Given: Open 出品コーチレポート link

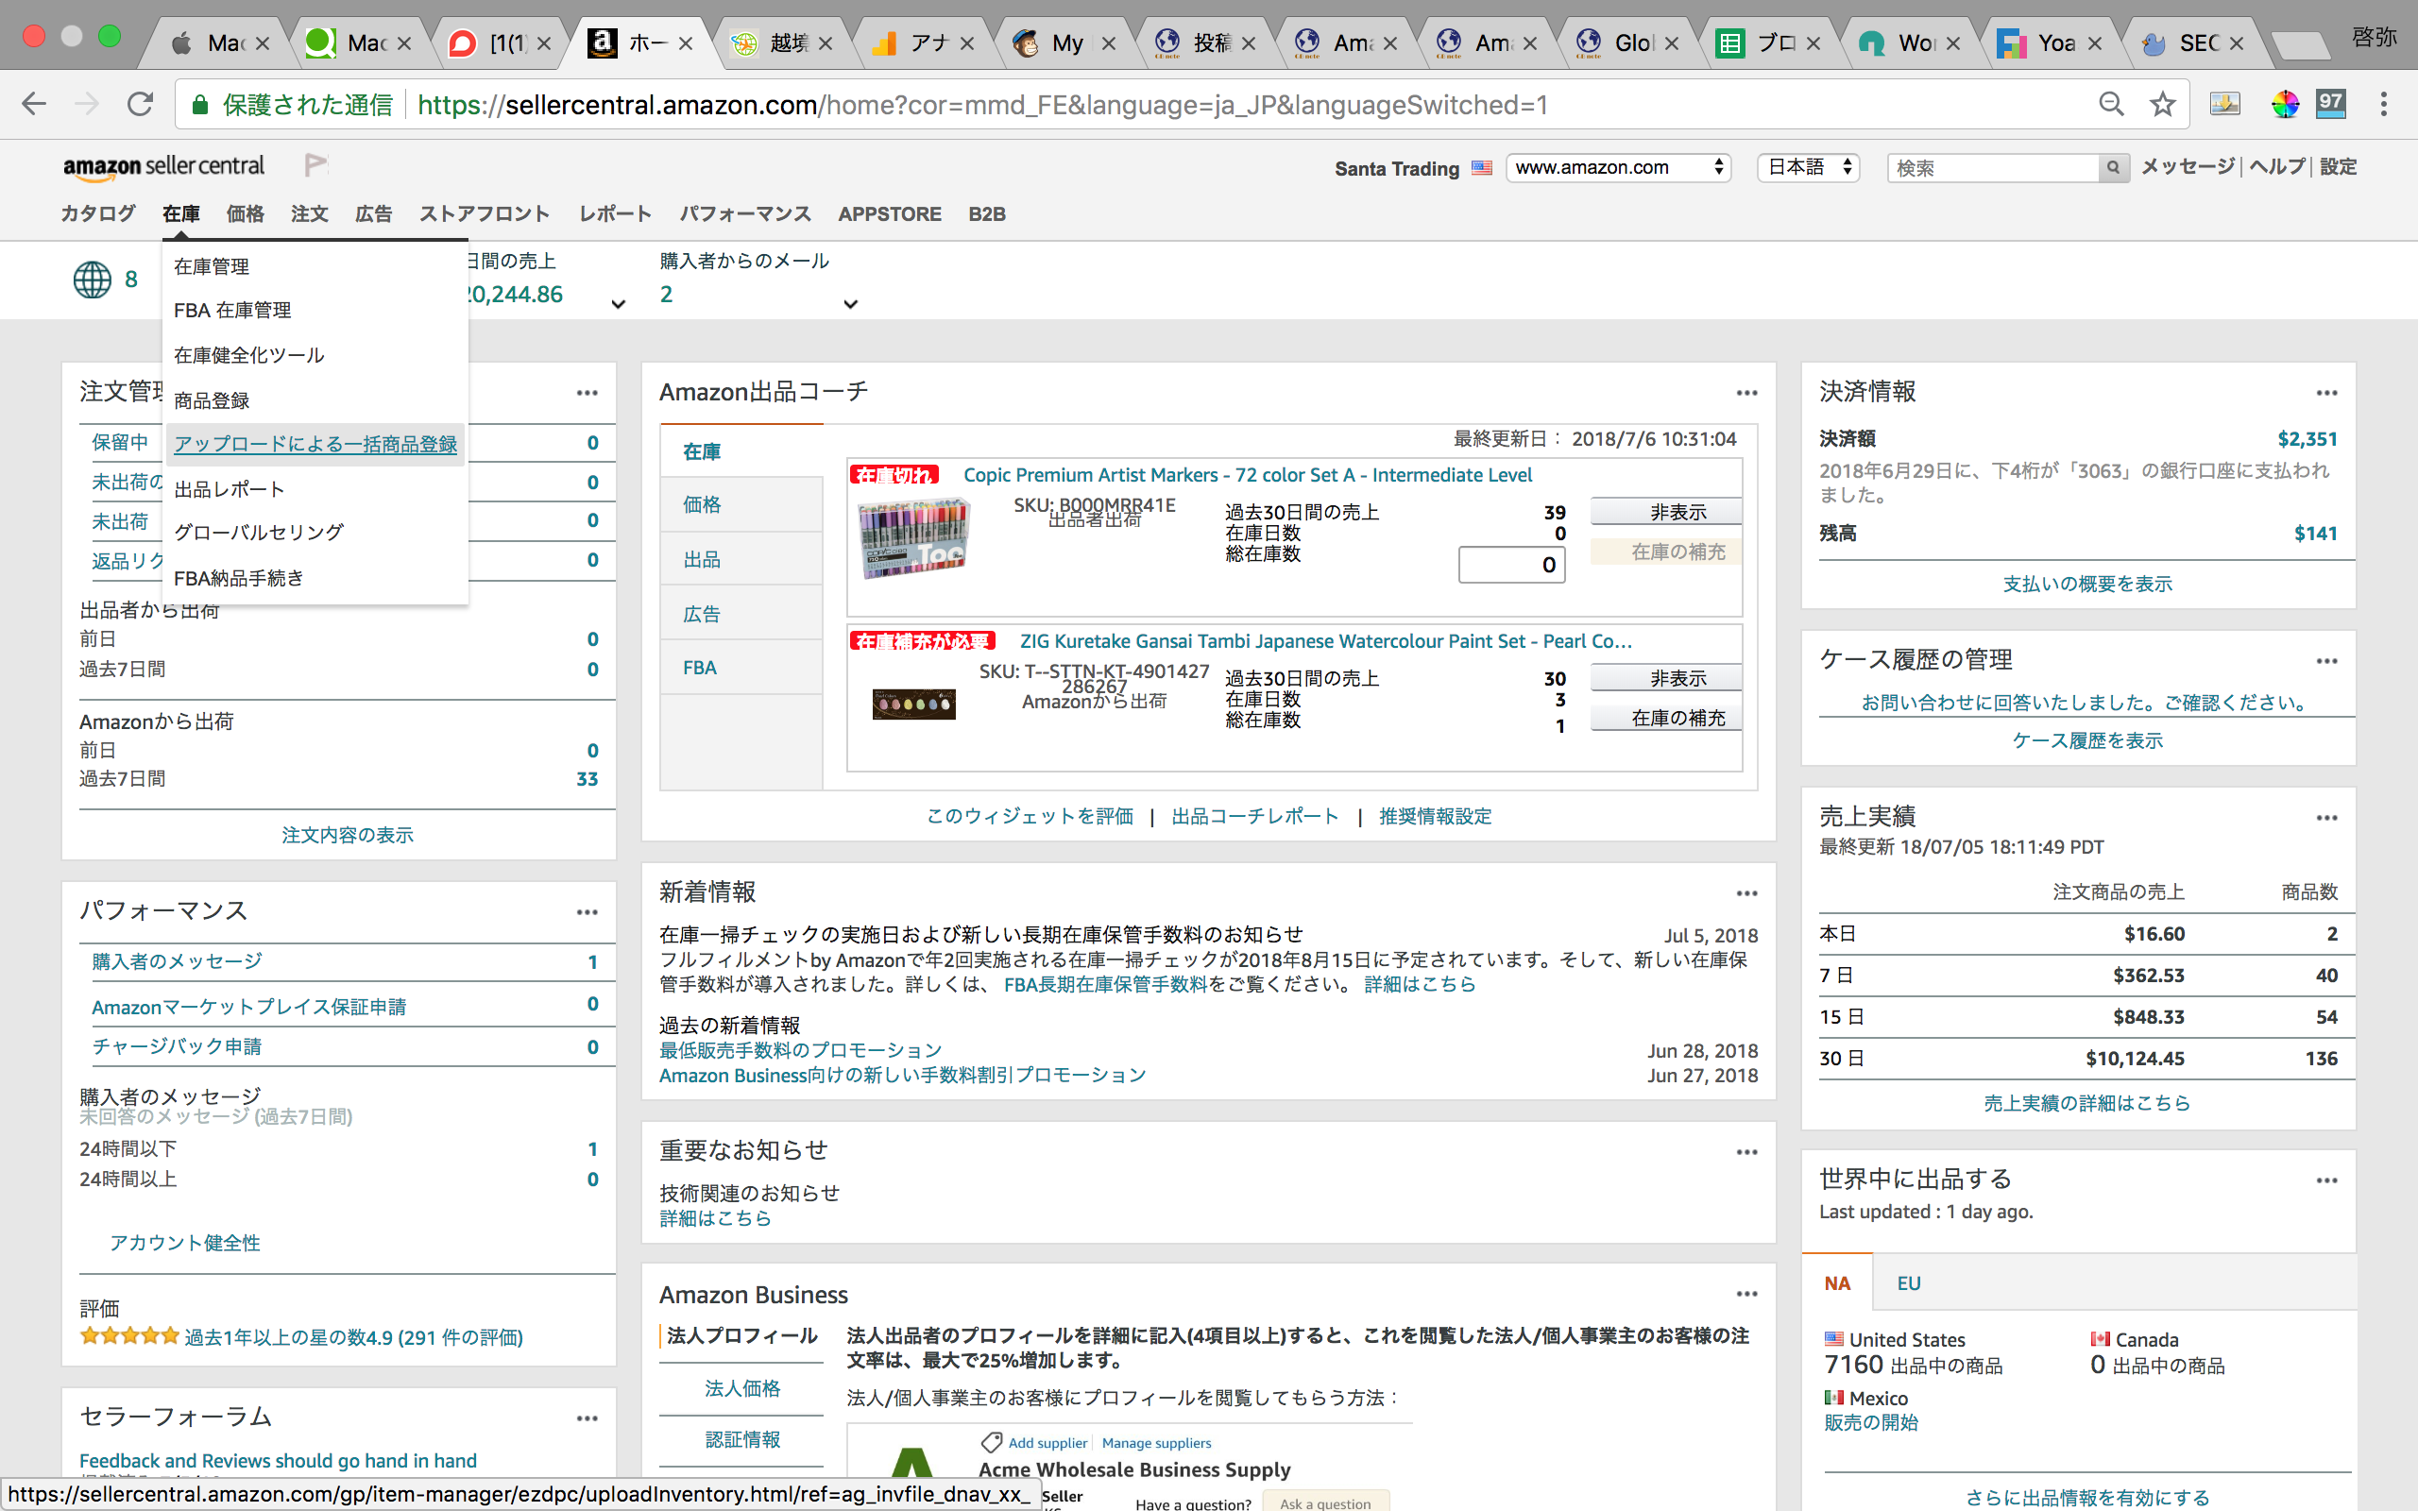Looking at the screenshot, I should point(1255,817).
